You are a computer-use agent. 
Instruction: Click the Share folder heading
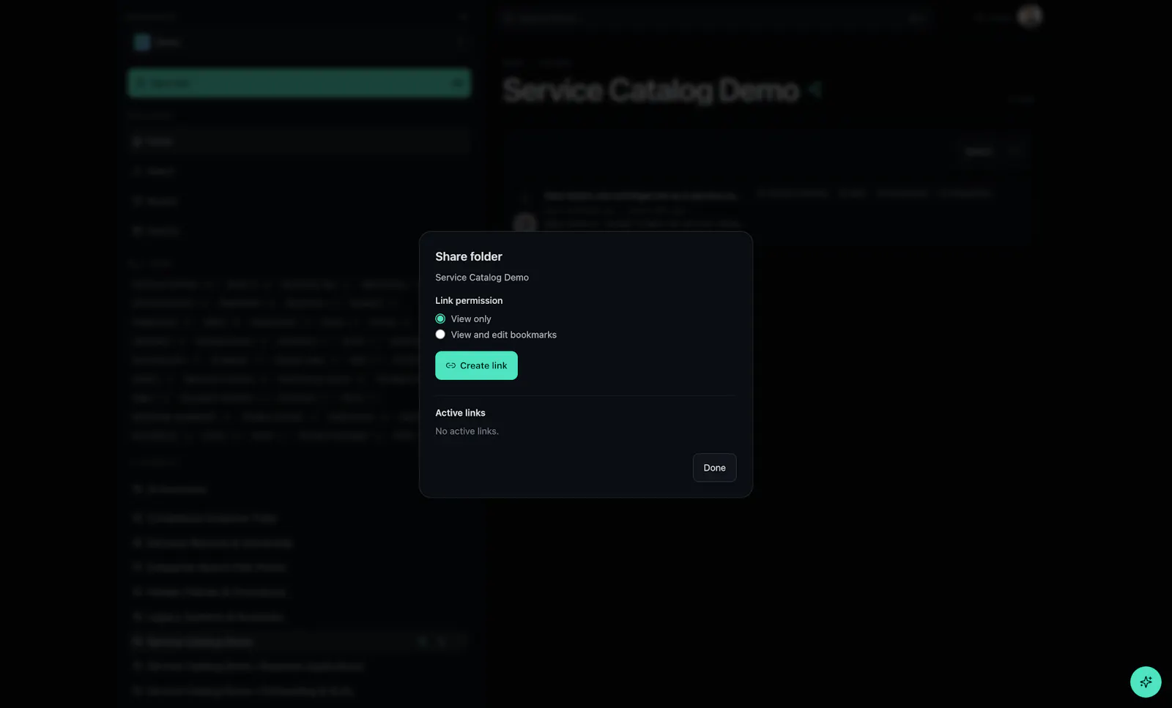[x=469, y=256]
